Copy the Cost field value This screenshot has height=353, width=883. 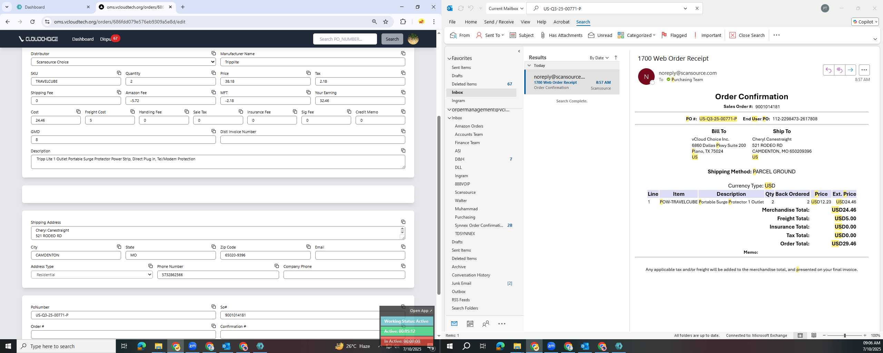(78, 112)
